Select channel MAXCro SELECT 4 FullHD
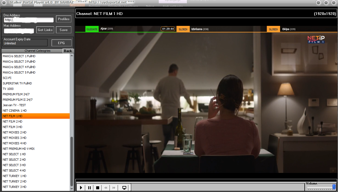 (36, 67)
